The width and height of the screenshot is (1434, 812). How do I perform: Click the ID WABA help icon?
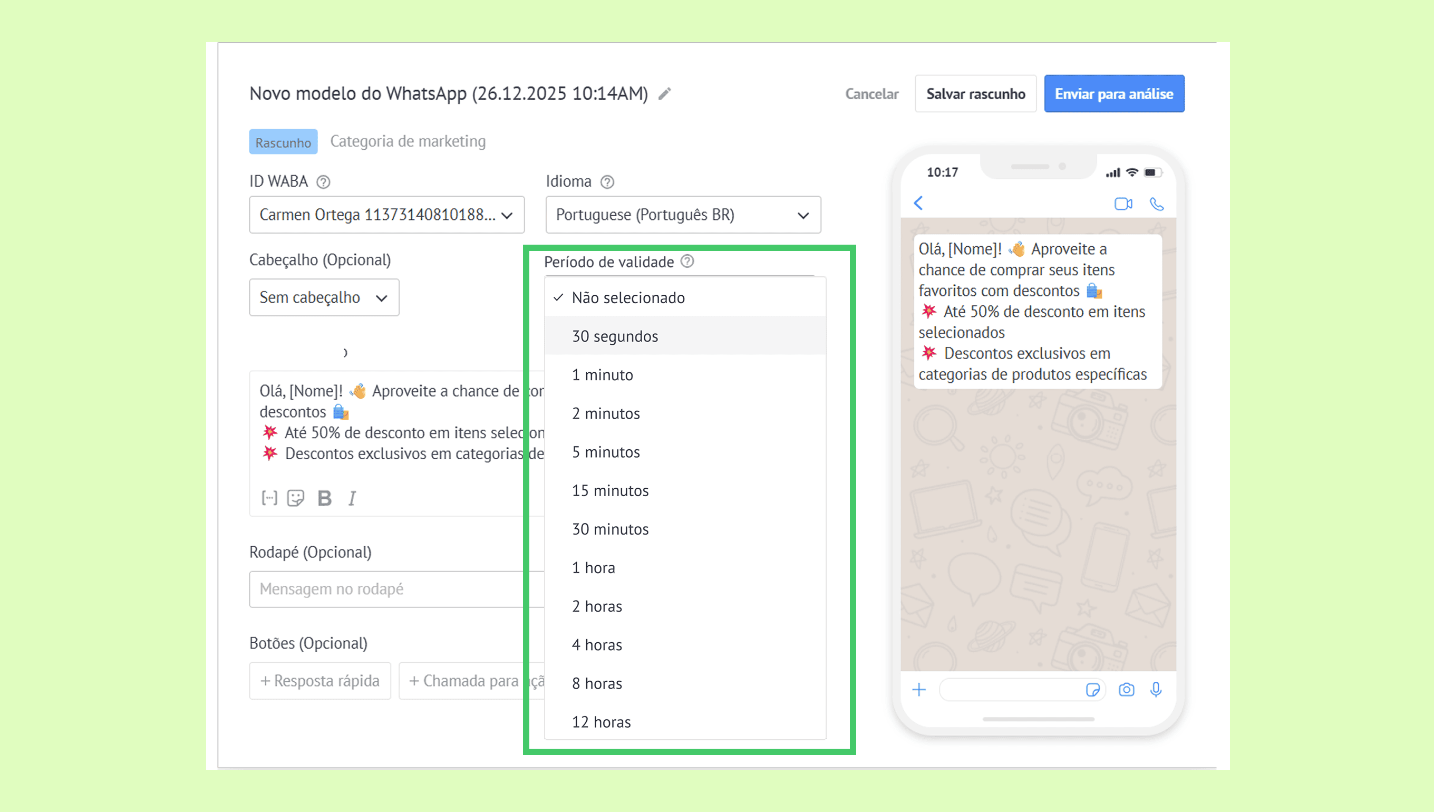click(x=323, y=182)
